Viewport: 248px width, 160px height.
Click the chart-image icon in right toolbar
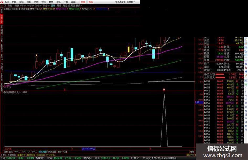click(x=246, y=48)
